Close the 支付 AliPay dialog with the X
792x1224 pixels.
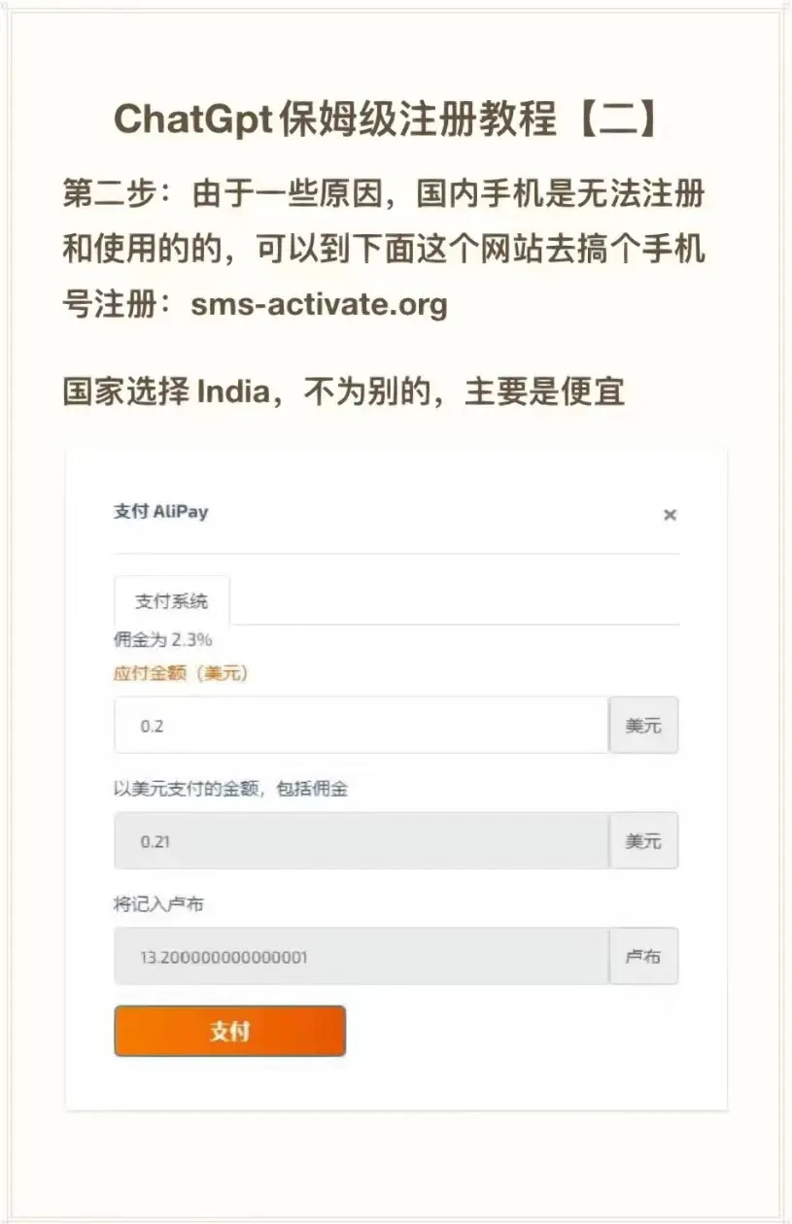pyautogui.click(x=670, y=515)
